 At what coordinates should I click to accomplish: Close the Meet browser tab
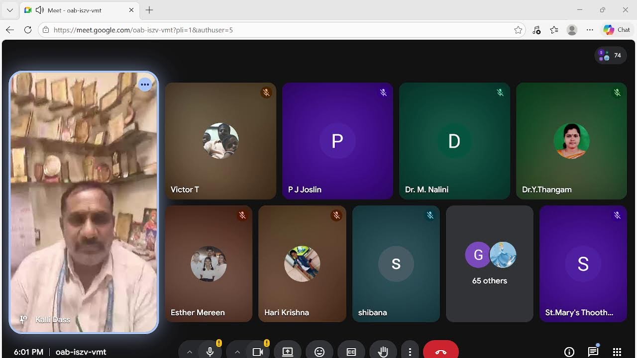[x=131, y=10]
